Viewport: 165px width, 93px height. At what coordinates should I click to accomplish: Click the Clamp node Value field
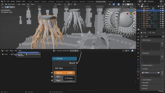[64, 73]
